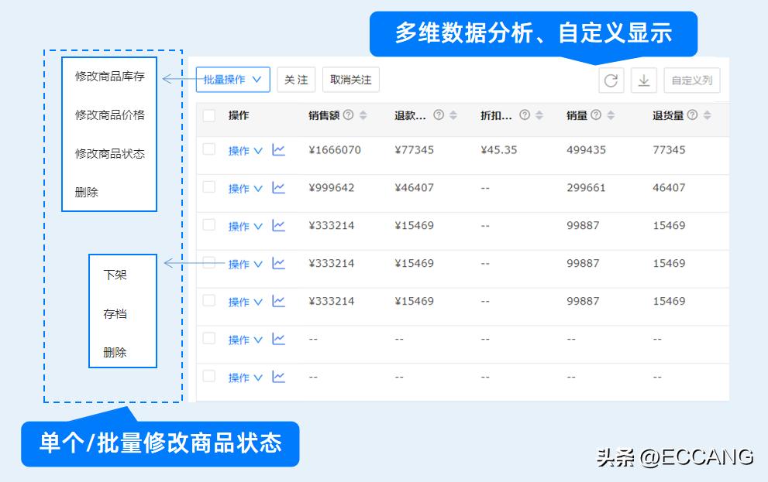
Task: Click the download export icon button
Action: pos(643,80)
